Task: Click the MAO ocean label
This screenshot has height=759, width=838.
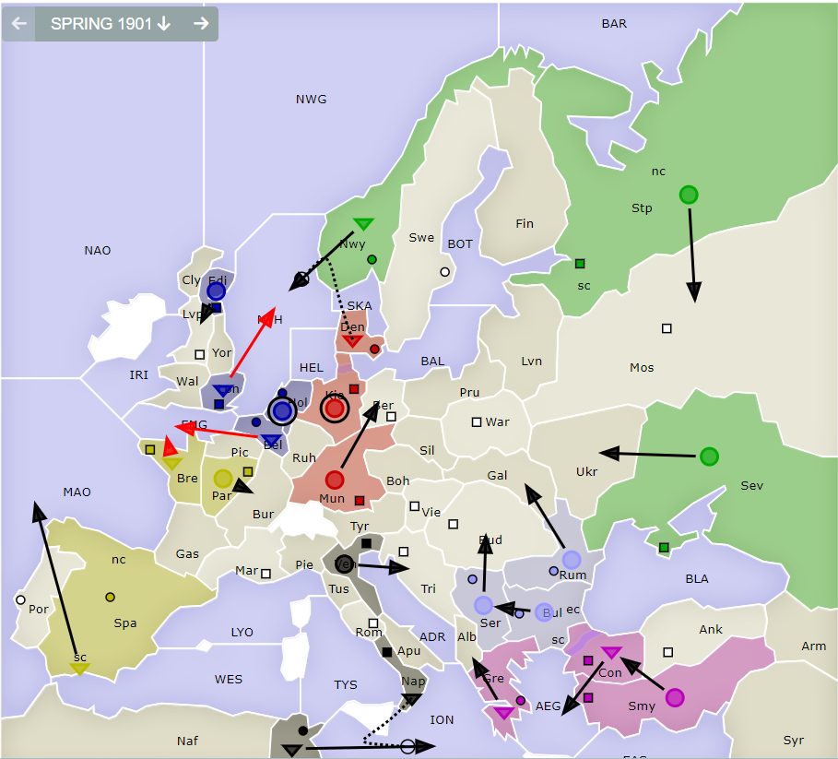Action: pyautogui.click(x=77, y=492)
